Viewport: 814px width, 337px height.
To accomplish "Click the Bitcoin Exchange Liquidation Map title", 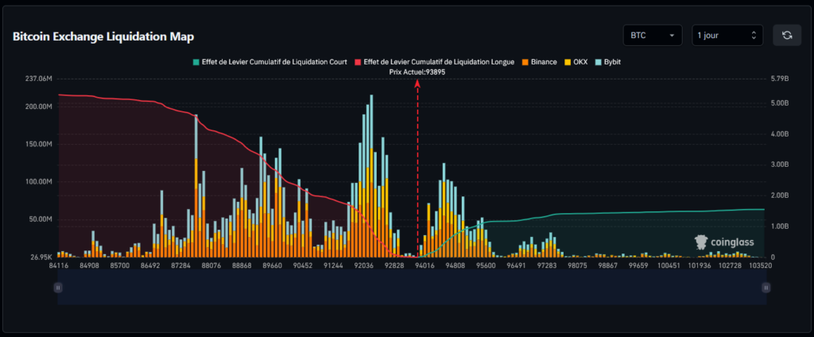I will coord(103,37).
